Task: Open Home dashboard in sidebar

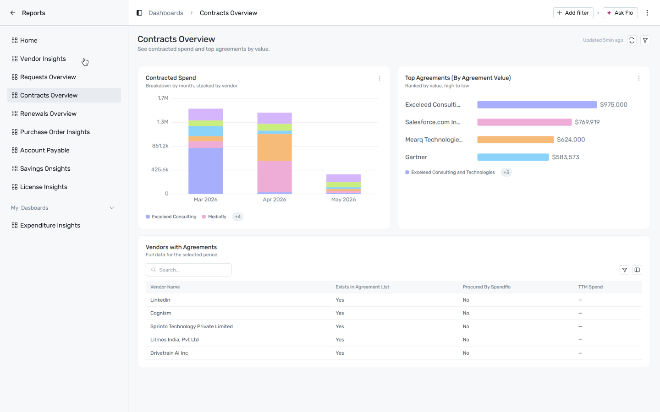Action: click(64, 40)
